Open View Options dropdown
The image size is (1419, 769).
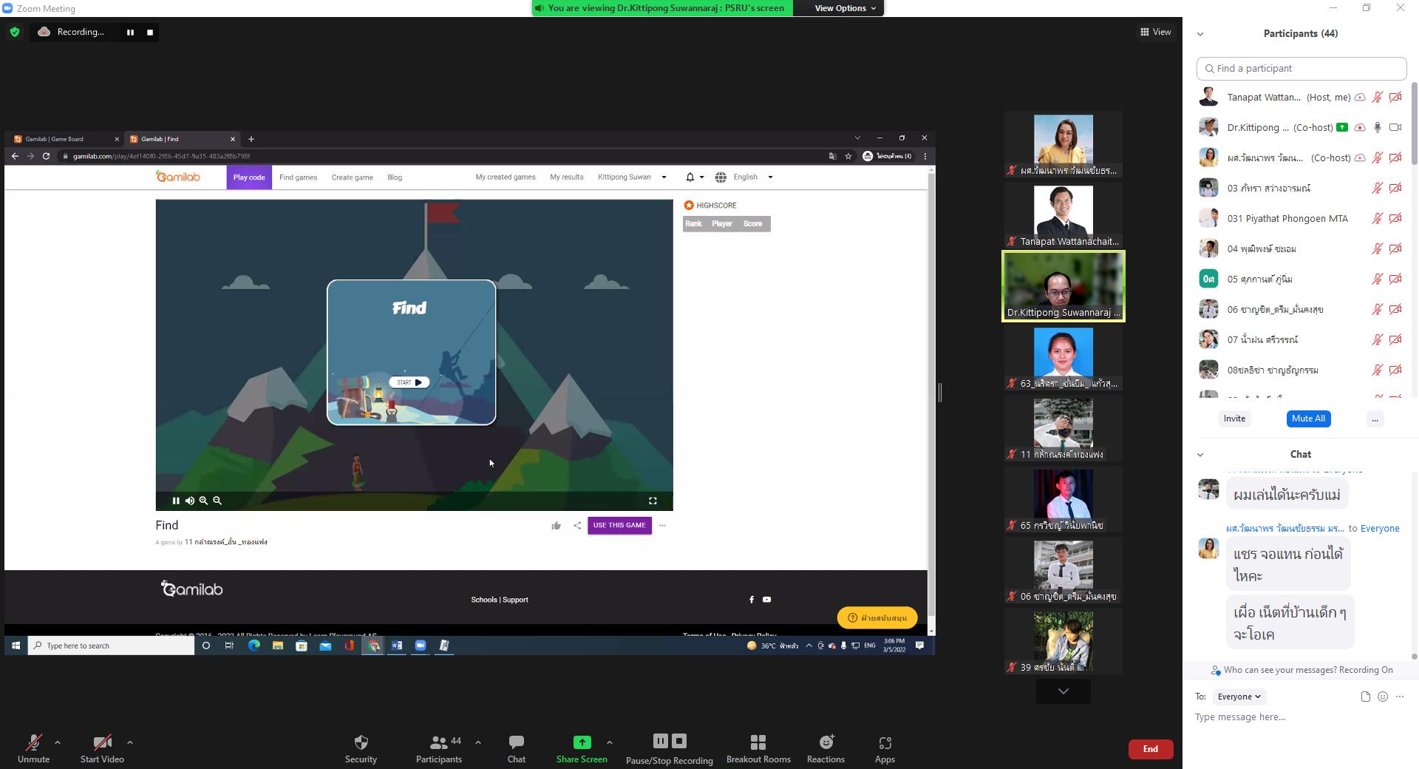pyautogui.click(x=845, y=8)
